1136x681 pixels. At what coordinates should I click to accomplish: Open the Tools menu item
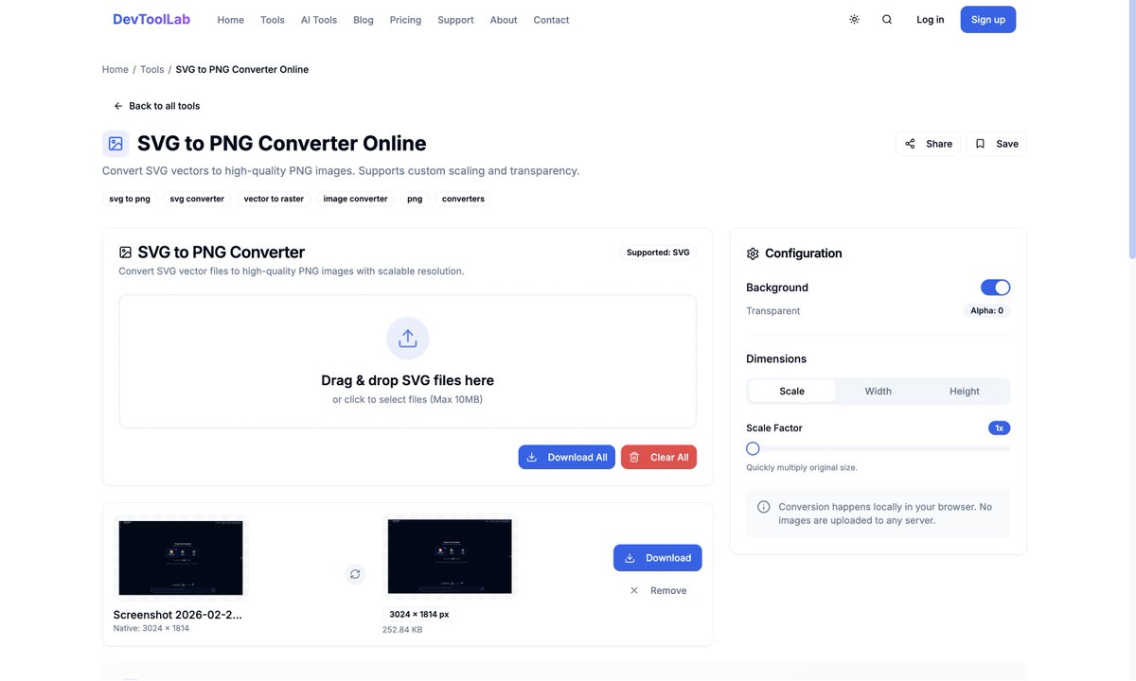[273, 20]
